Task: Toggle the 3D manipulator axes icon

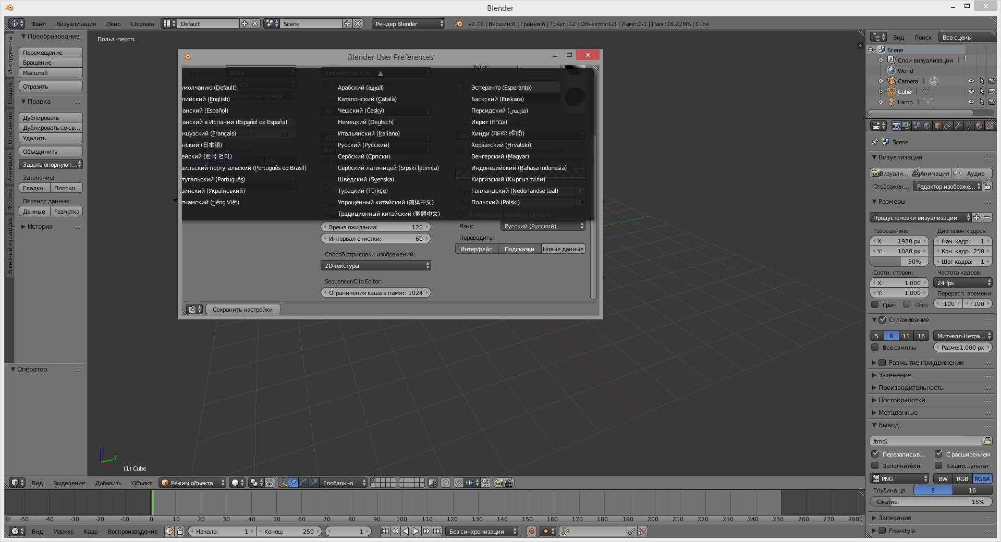Action: (x=283, y=483)
